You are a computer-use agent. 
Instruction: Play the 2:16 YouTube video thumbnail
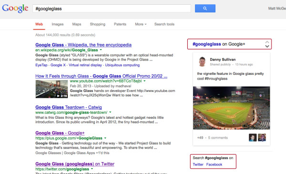point(51,89)
